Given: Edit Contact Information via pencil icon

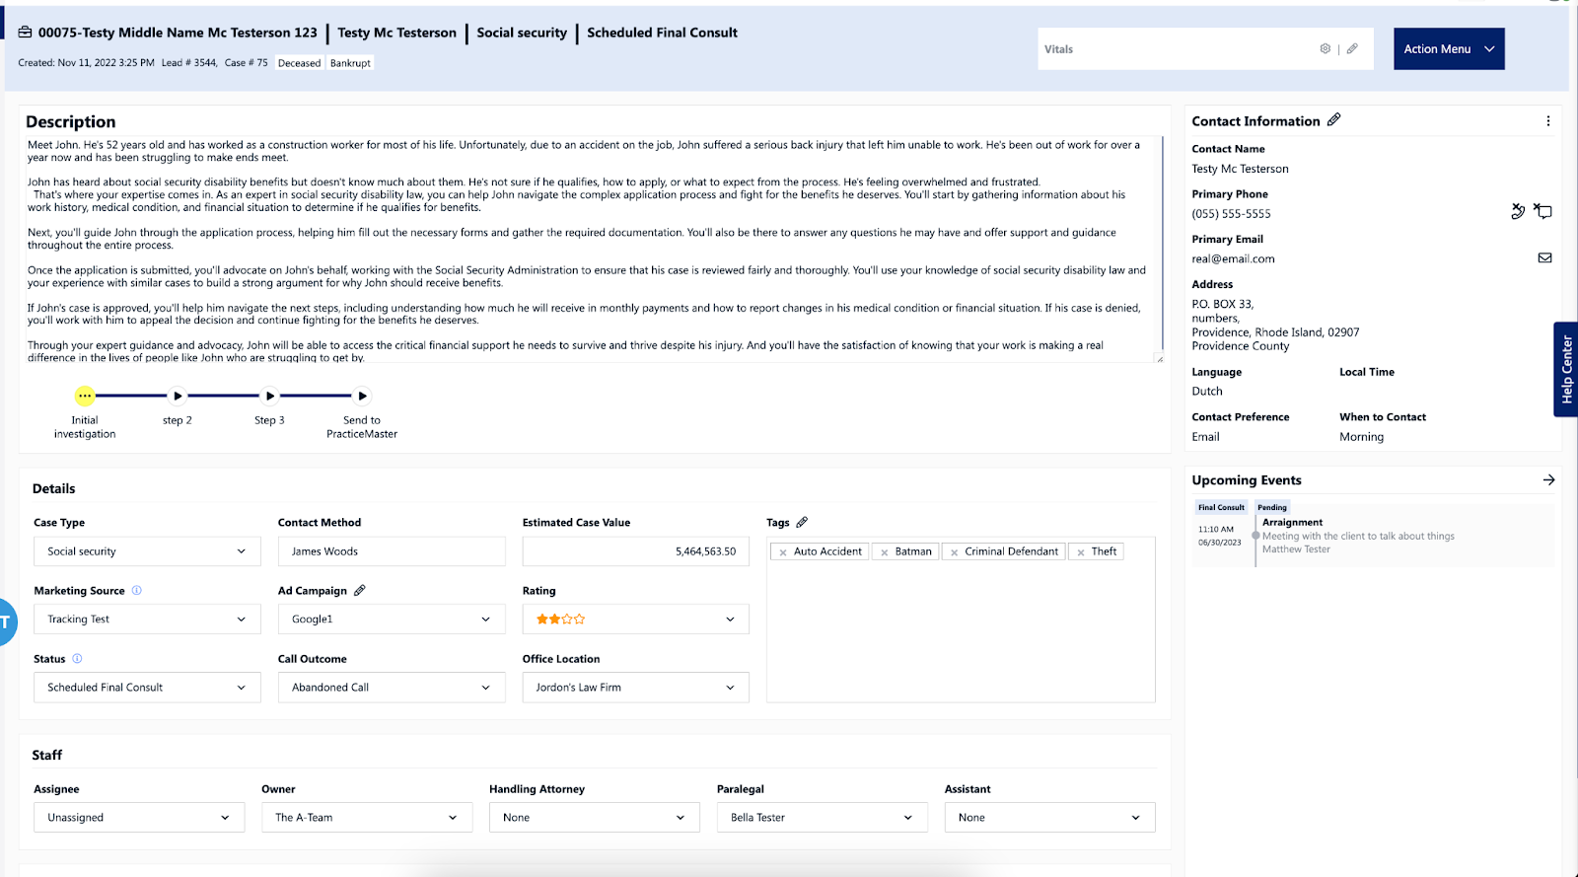Looking at the screenshot, I should [1333, 119].
